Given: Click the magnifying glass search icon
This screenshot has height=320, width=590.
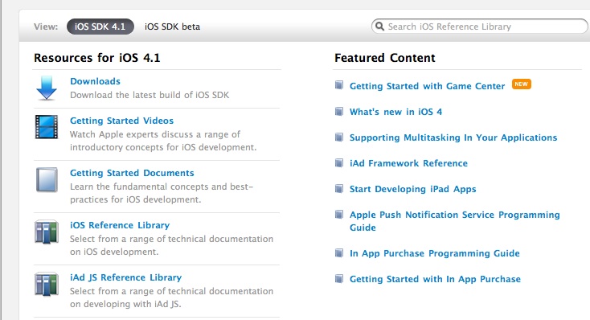Looking at the screenshot, I should [379, 27].
